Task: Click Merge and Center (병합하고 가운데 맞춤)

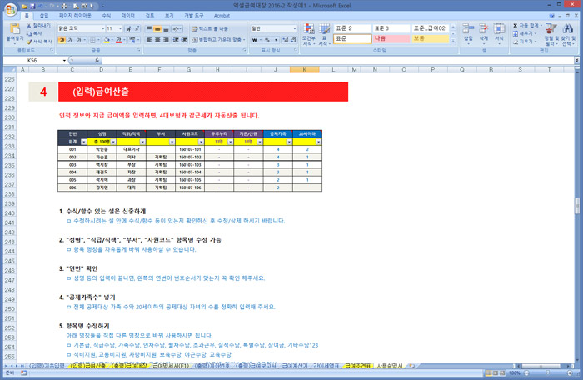Action: [218, 40]
